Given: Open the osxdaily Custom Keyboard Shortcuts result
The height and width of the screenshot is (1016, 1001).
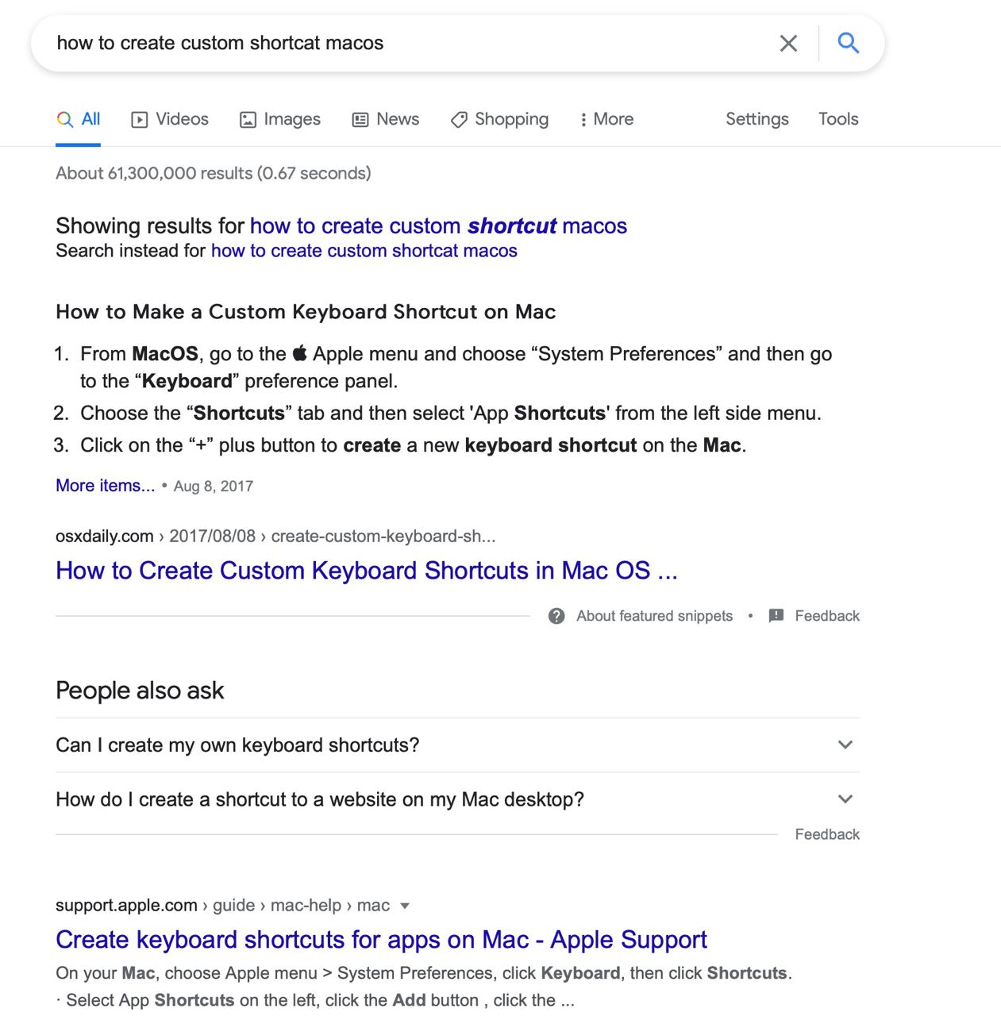Looking at the screenshot, I should (x=366, y=571).
